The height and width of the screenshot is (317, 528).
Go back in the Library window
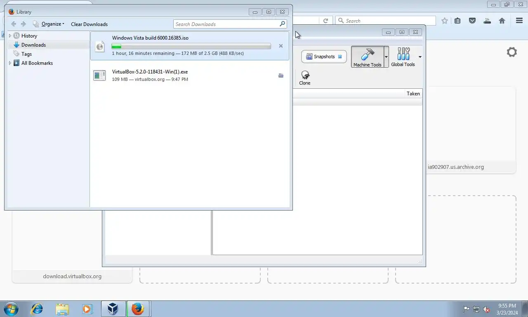tap(14, 24)
